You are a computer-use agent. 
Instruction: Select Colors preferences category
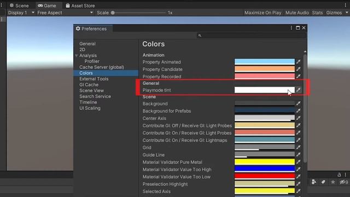point(106,73)
